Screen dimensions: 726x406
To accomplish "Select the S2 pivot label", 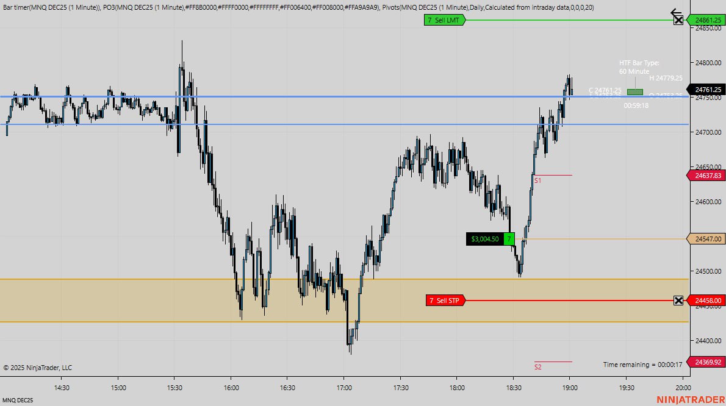I will 537,367.
